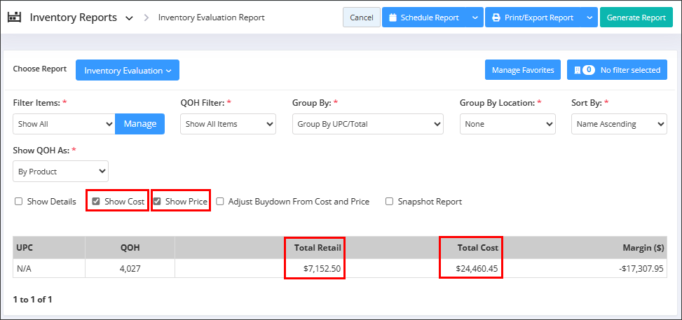Click the -$17,307.95 margin value

(641, 269)
